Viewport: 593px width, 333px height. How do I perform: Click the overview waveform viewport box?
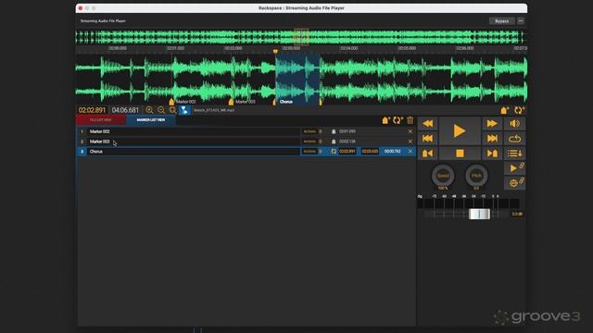coord(301,37)
